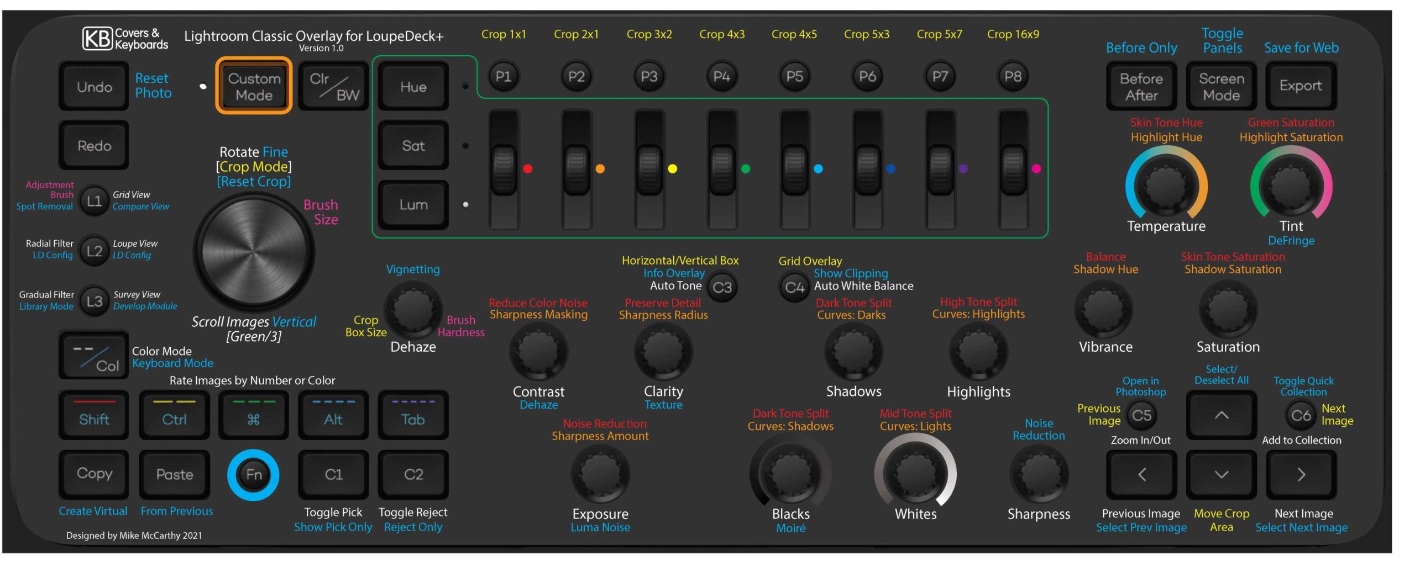
Task: Click the Shift key with red line
Action: (x=94, y=415)
